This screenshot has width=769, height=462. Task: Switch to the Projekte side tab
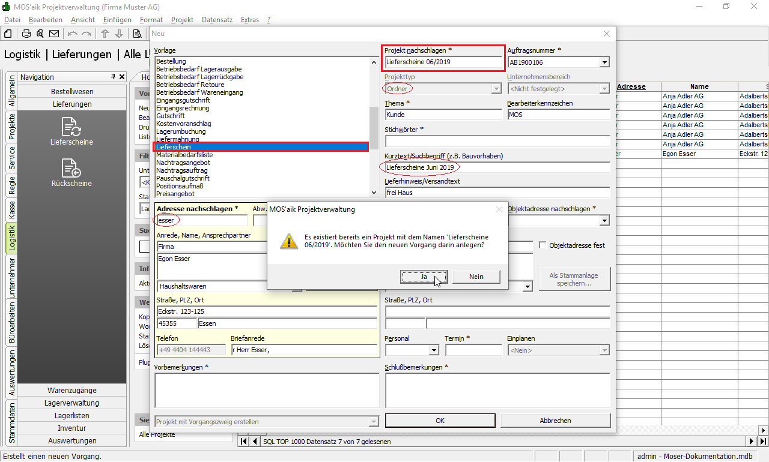[11, 126]
